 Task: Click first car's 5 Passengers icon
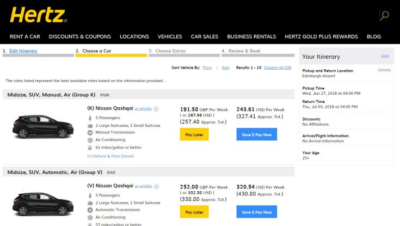point(90,118)
